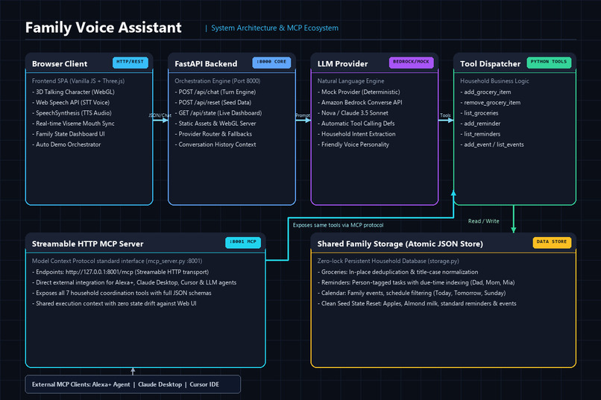The image size is (601, 400).
Task: Click the Mock Provider (Deterministic) line
Action: (x=359, y=92)
